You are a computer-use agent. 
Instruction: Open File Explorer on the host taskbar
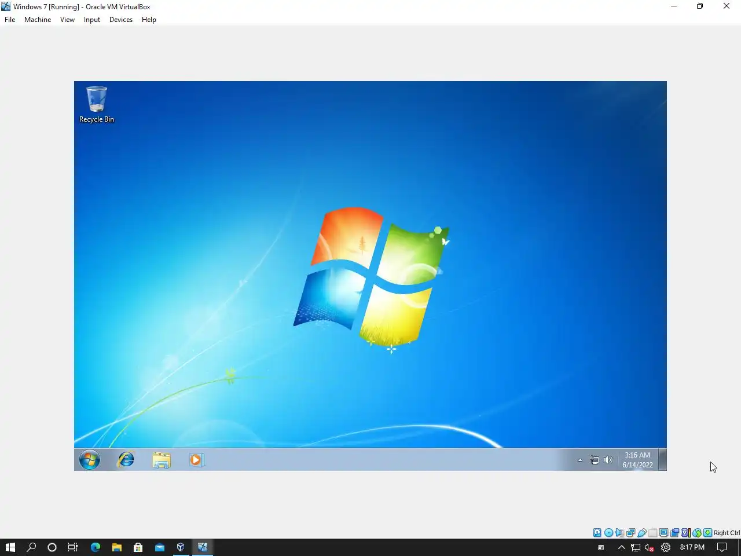click(x=117, y=547)
